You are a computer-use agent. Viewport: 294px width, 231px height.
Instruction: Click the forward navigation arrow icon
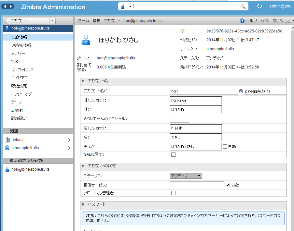(x=11, y=6)
